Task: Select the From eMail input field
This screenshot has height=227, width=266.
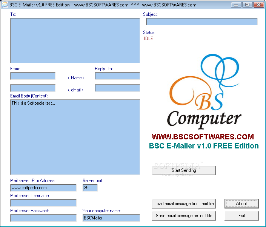Action: pos(33,88)
